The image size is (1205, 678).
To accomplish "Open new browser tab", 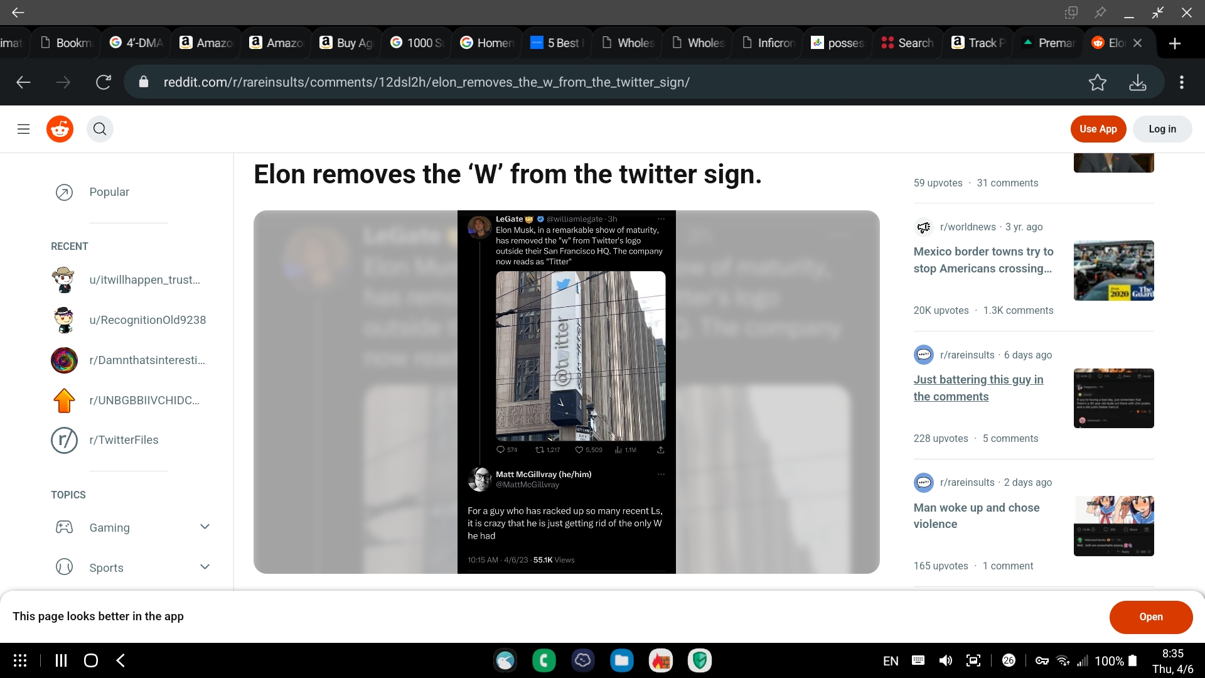I will tap(1175, 43).
